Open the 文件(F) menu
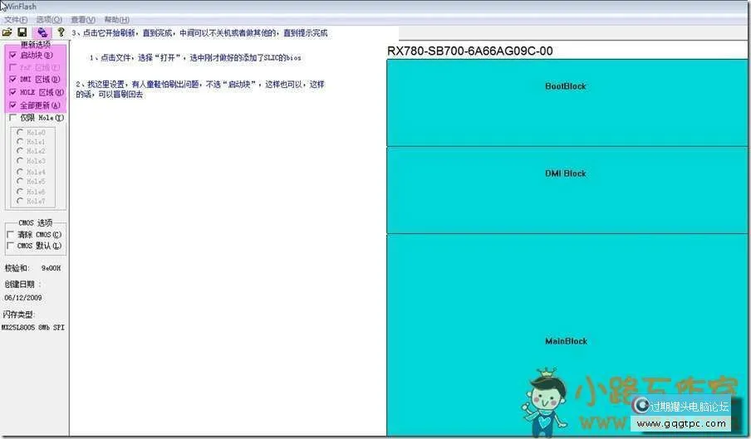The width and height of the screenshot is (751, 439). pos(16,20)
